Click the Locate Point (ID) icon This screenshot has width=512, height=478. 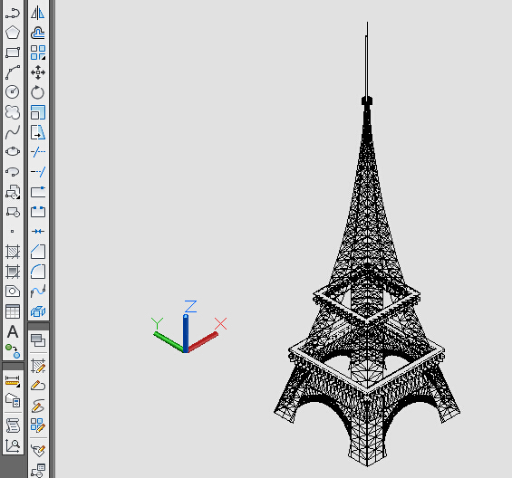(x=13, y=445)
